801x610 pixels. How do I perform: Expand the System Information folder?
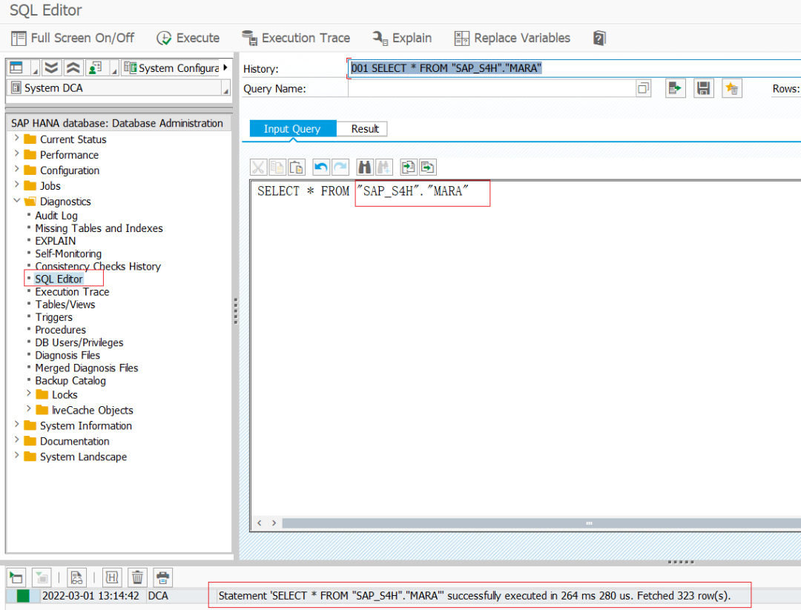[17, 425]
